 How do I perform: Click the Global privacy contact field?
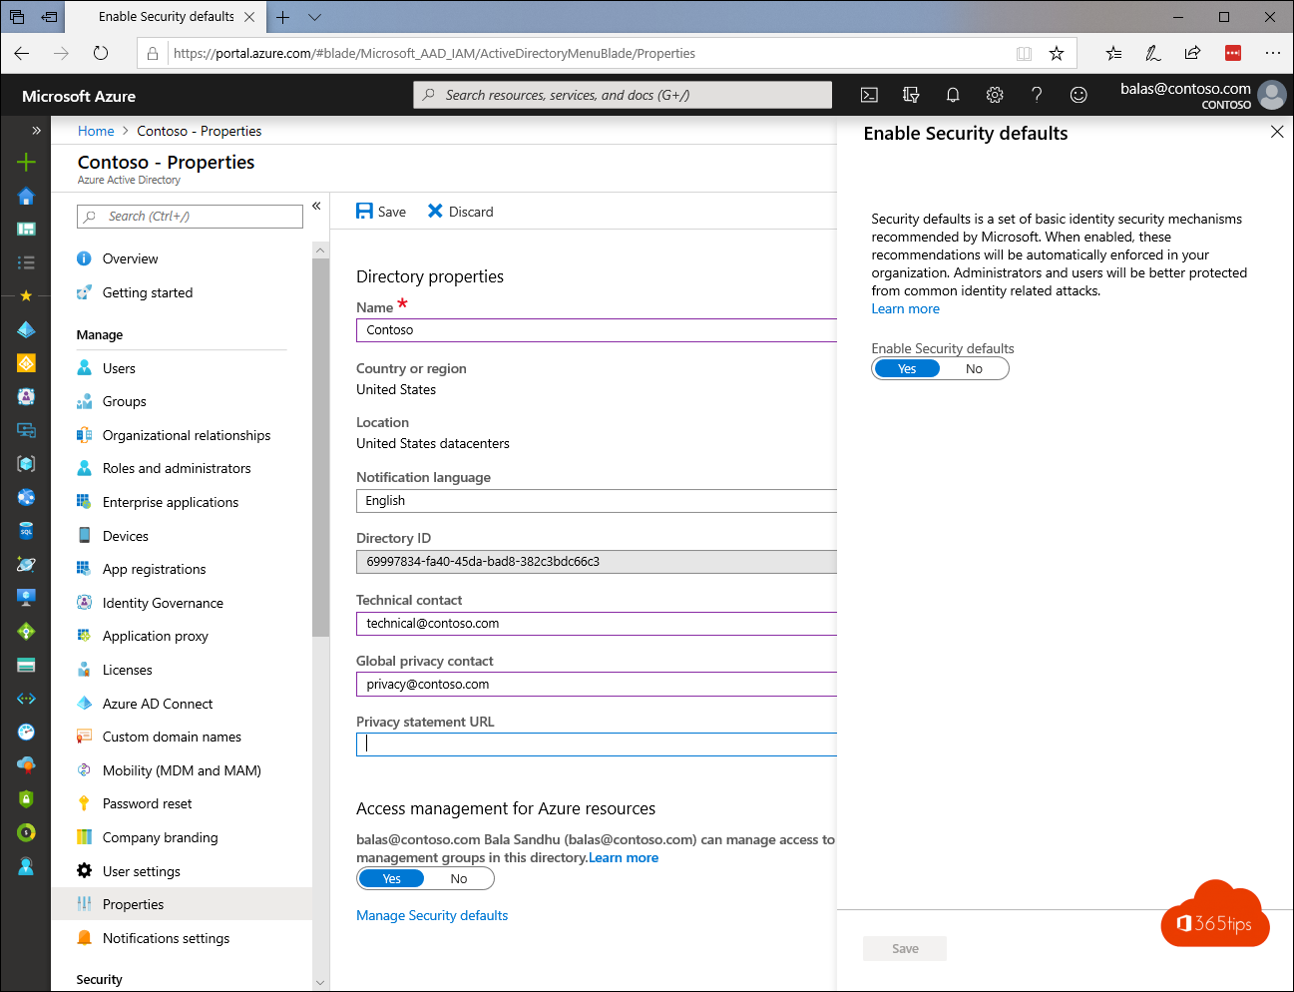(596, 685)
